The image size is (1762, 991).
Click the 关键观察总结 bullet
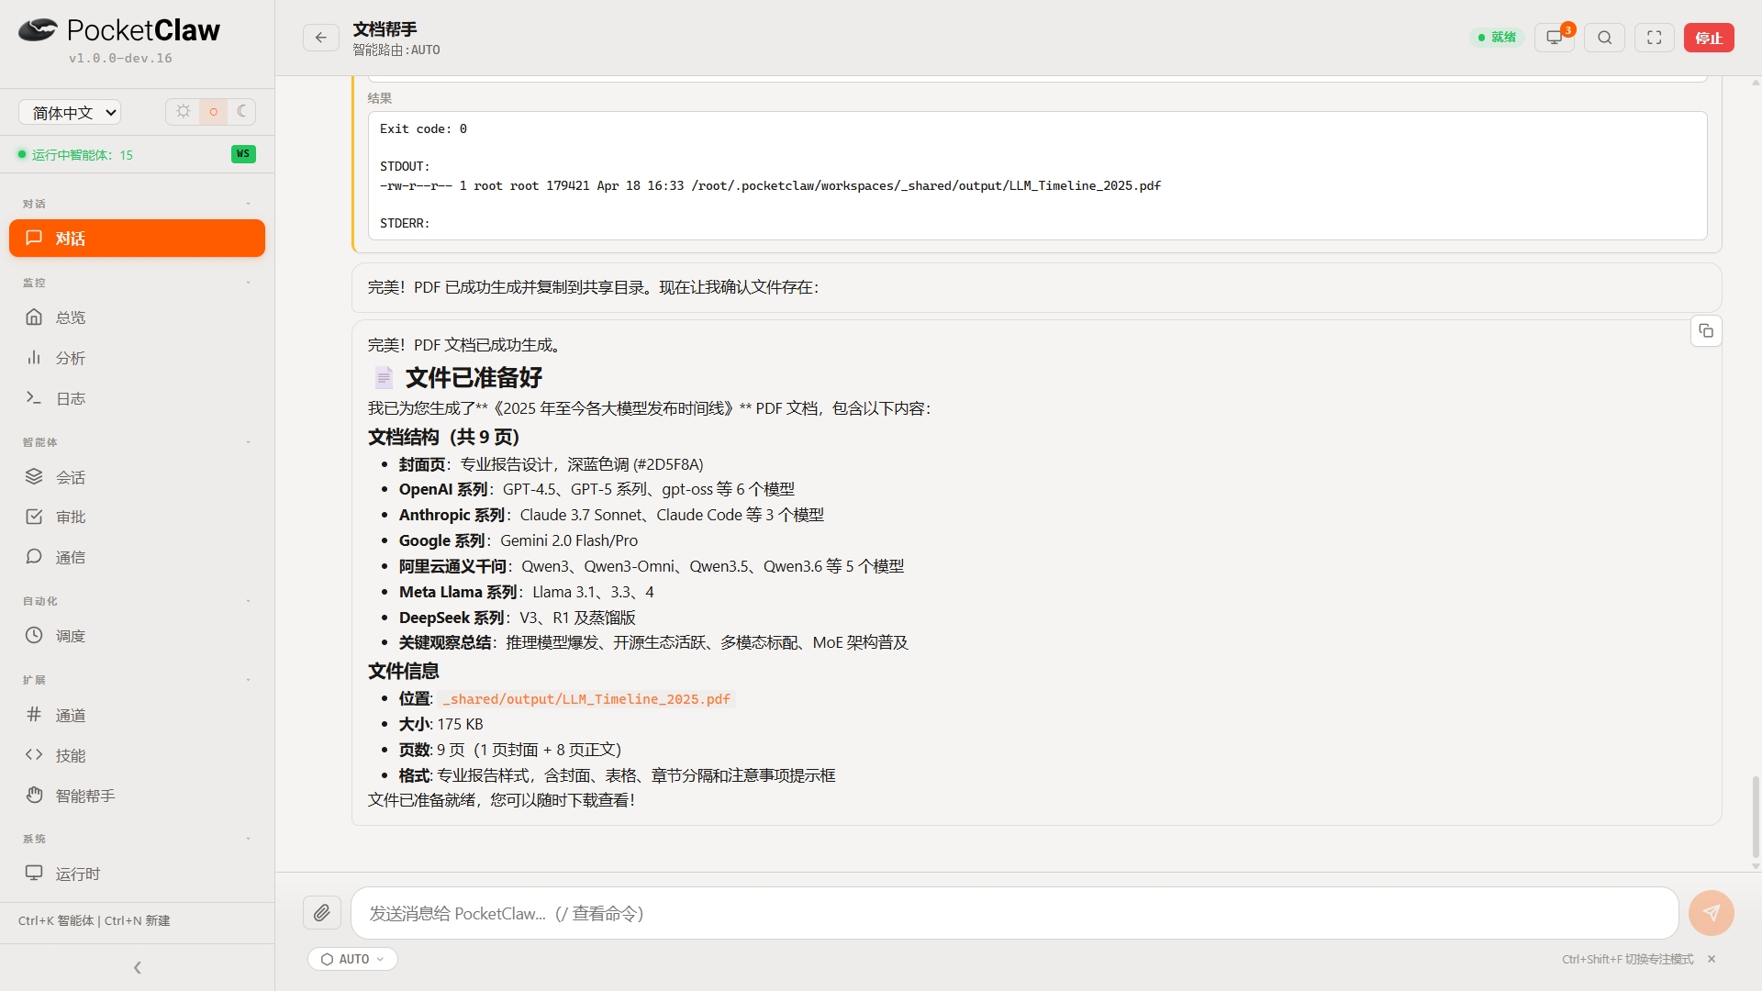point(653,642)
